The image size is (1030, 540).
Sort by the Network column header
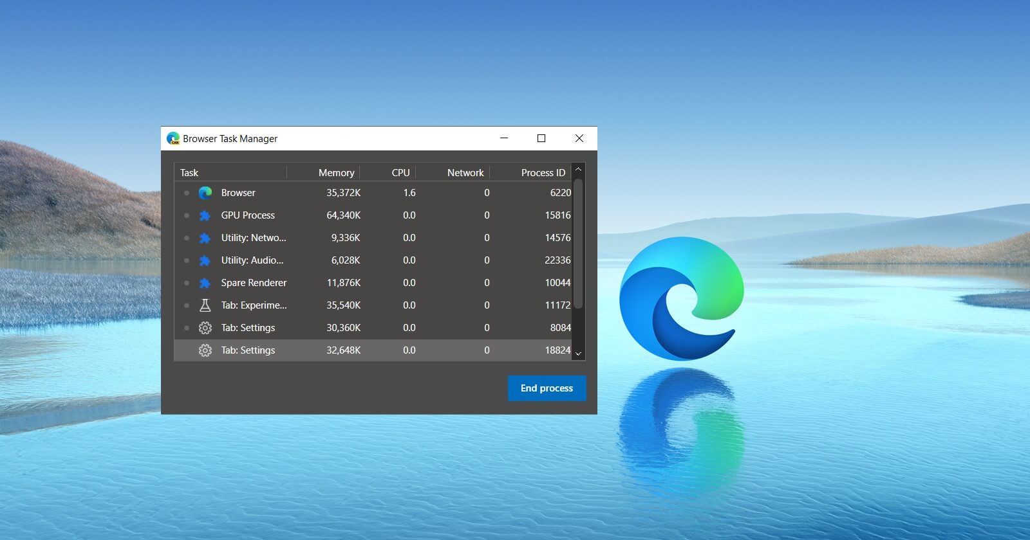(x=465, y=172)
